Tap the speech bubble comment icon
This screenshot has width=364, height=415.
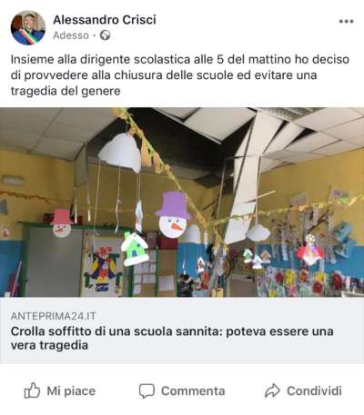point(147,390)
